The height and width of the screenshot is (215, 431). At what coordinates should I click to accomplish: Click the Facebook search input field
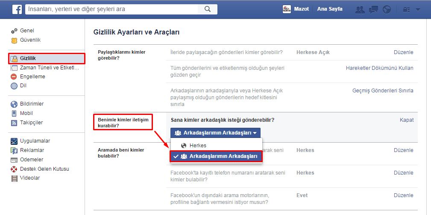111,9
